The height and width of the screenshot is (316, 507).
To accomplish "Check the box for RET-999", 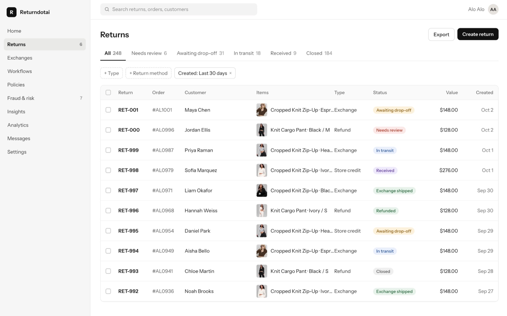I will click(x=108, y=150).
